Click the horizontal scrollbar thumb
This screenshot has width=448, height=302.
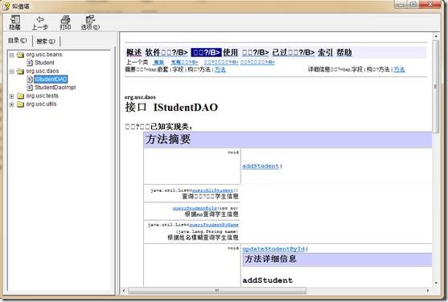(217, 291)
